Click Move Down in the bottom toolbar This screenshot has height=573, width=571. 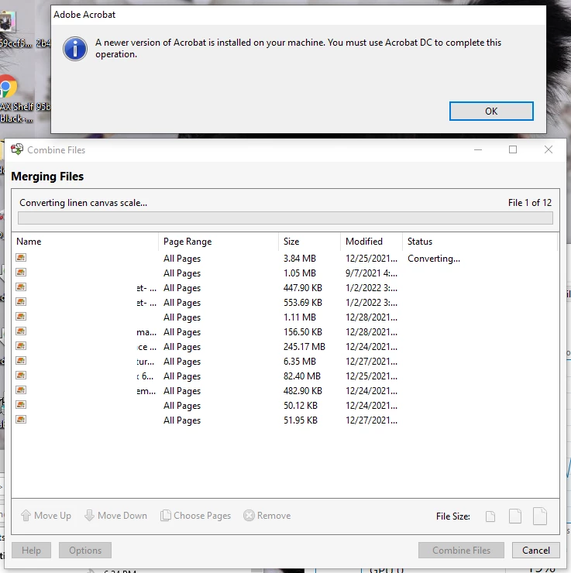point(115,516)
